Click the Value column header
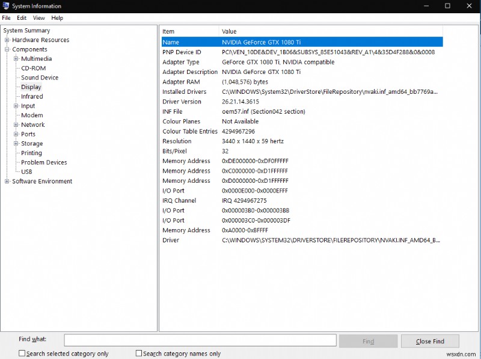The width and height of the screenshot is (481, 359). (x=271, y=31)
